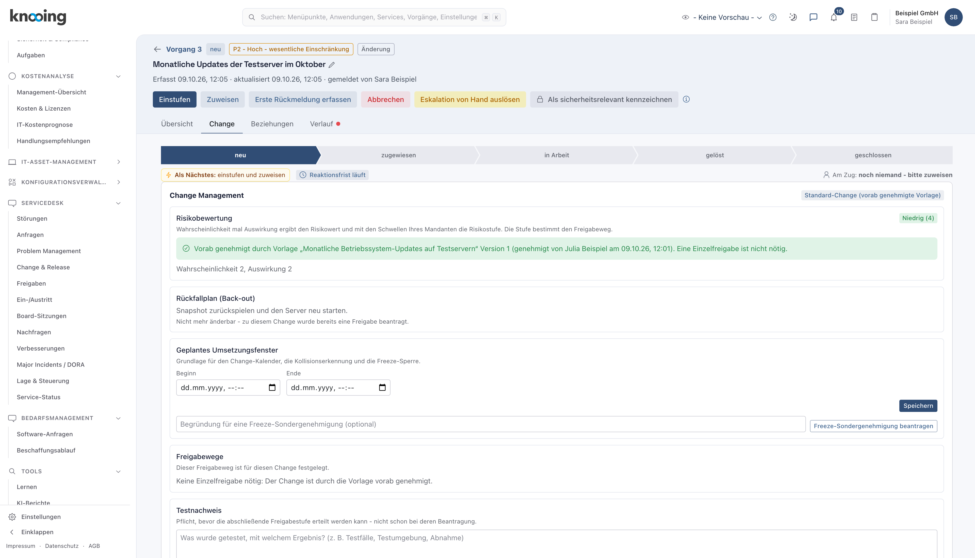The width and height of the screenshot is (975, 558).
Task: Switch to the Beziehungen tab
Action: (x=272, y=124)
